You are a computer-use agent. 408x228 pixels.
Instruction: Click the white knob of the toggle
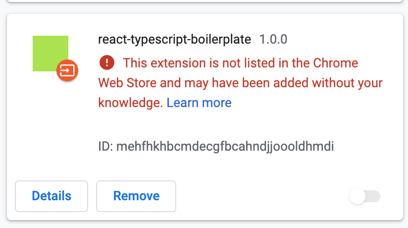pyautogui.click(x=357, y=196)
